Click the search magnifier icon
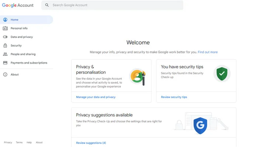Screen dimensions: 258x147 tap(47, 5)
